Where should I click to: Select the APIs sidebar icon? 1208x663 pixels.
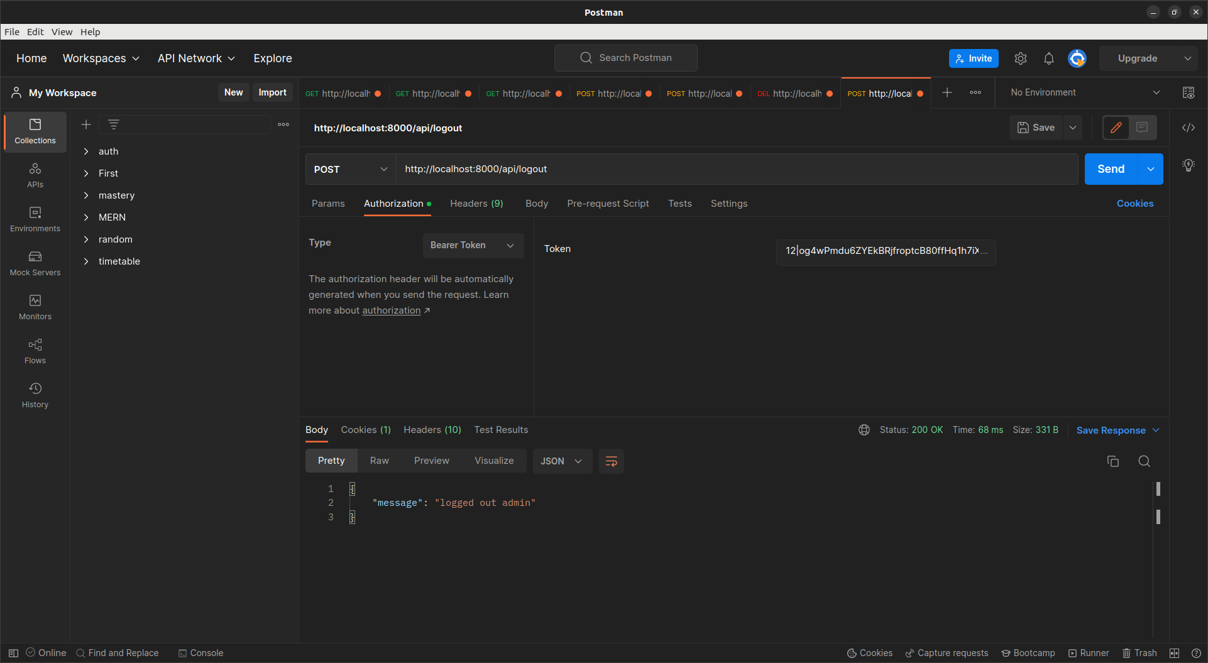pos(35,175)
